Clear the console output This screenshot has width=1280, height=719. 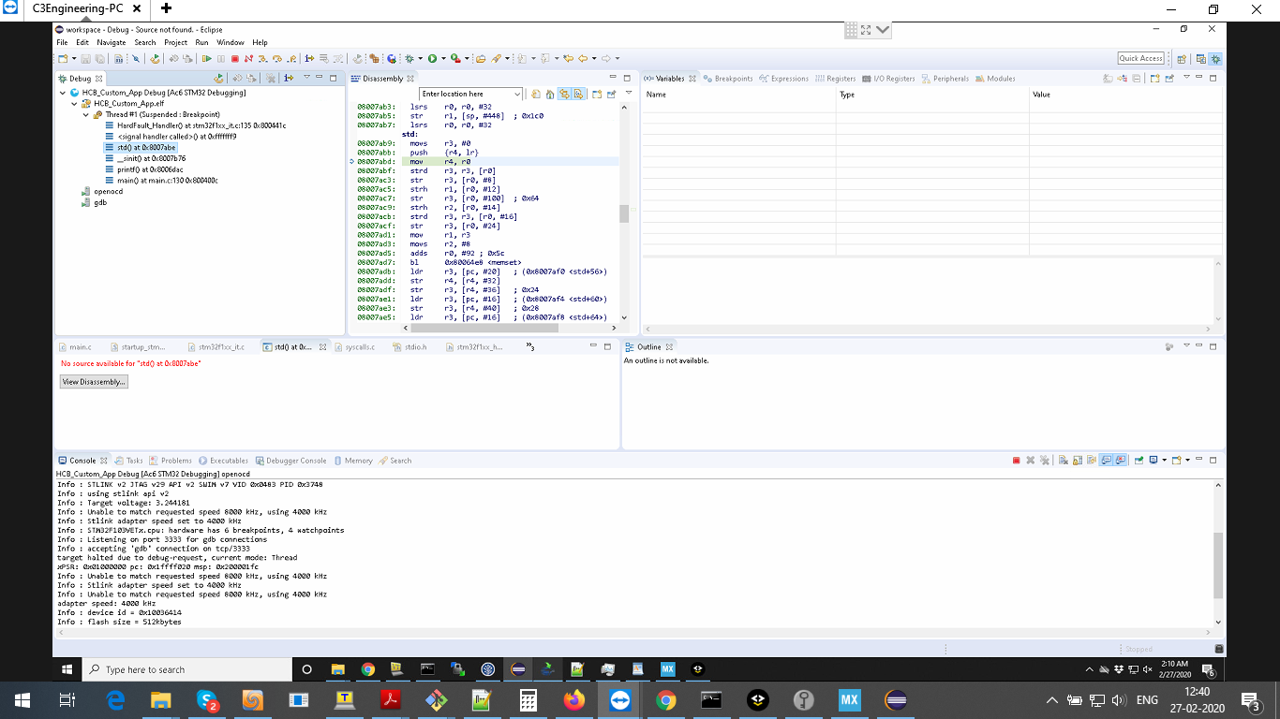1064,461
